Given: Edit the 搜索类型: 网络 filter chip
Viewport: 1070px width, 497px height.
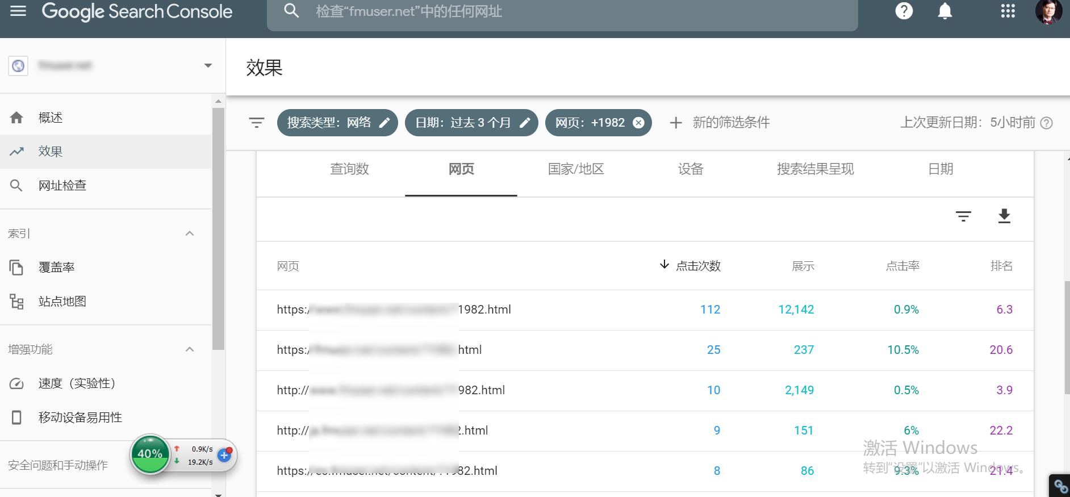Looking at the screenshot, I should pos(337,123).
